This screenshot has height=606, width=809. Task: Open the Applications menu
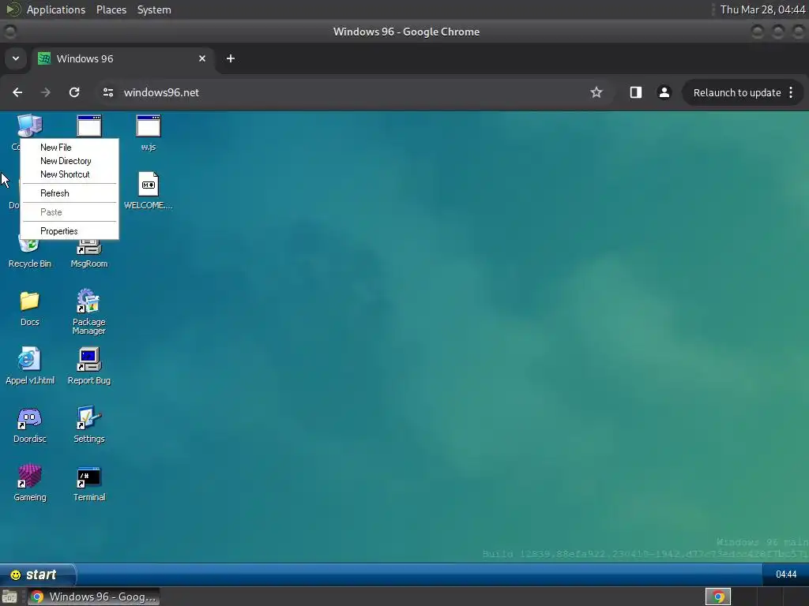[55, 9]
